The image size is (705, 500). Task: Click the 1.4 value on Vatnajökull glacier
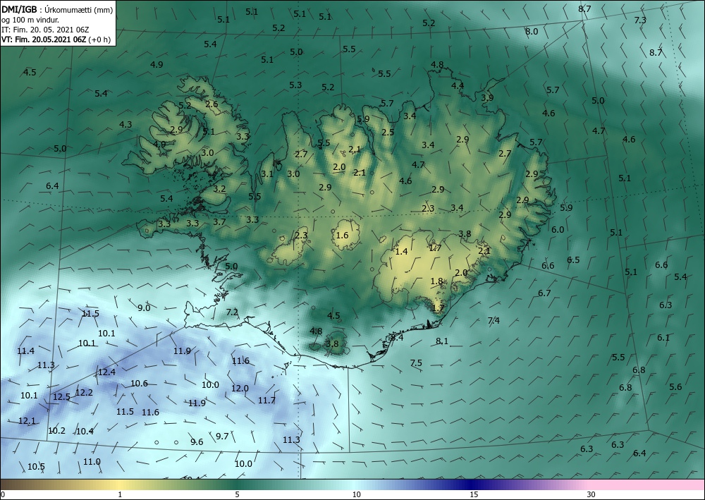point(401,251)
